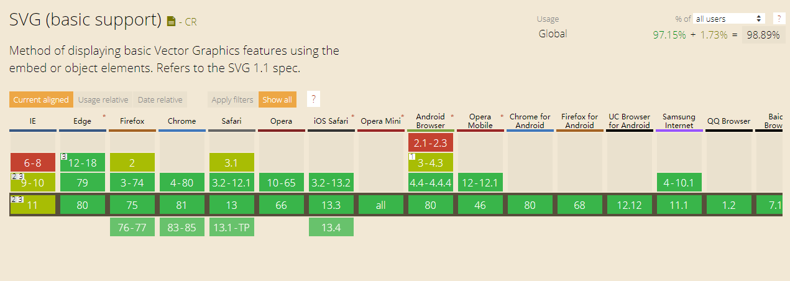The width and height of the screenshot is (790, 281).
Task: Click the asterisk next to Opera Mini
Action: click(403, 116)
